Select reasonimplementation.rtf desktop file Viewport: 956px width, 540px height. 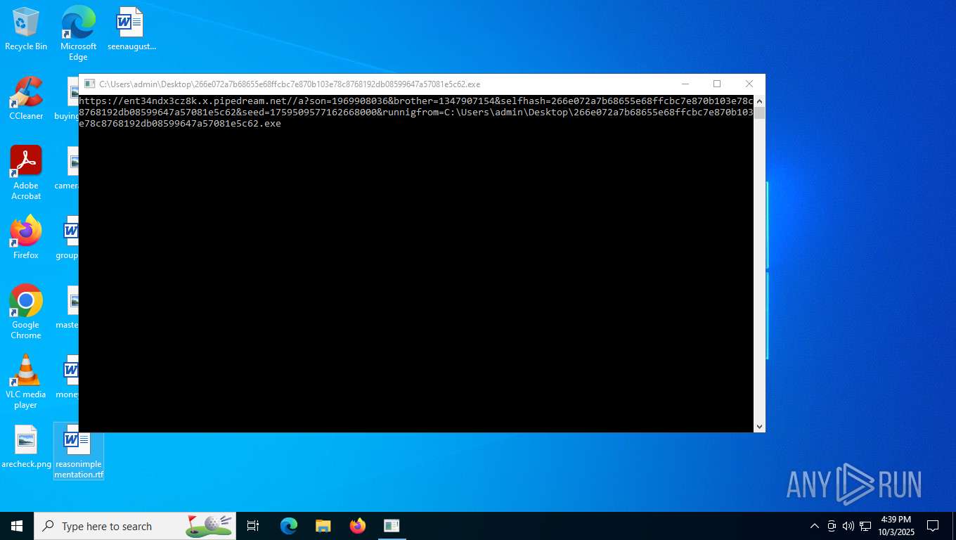tap(79, 451)
